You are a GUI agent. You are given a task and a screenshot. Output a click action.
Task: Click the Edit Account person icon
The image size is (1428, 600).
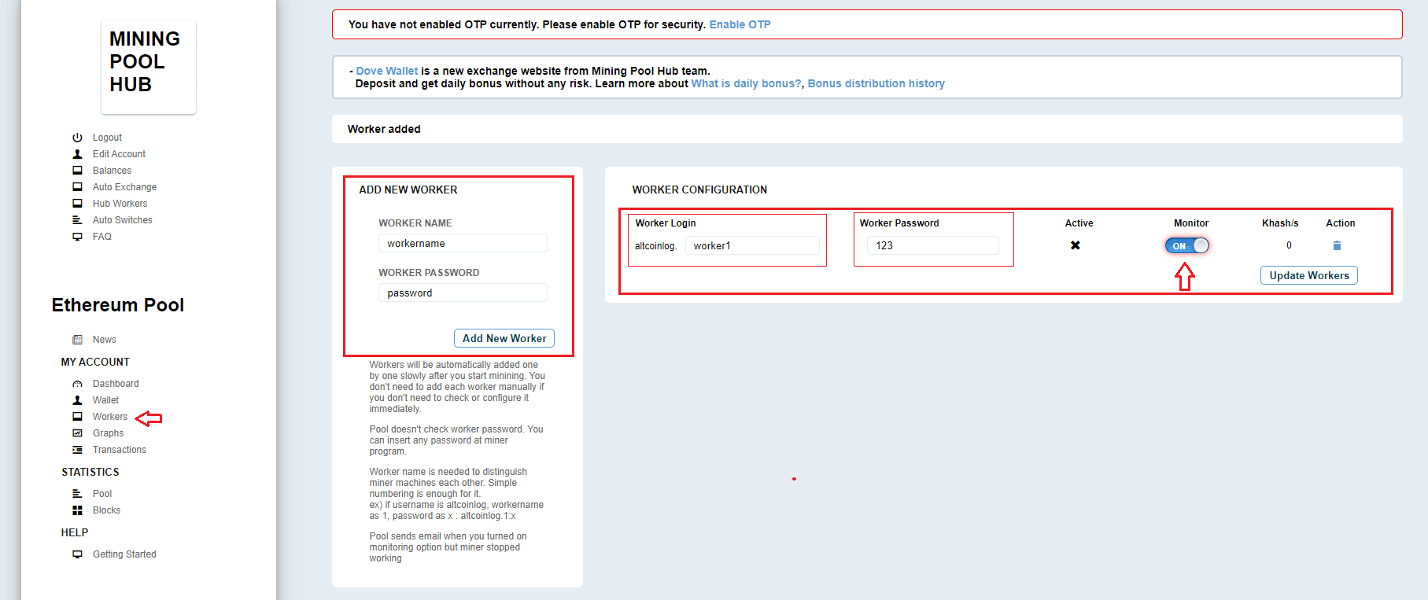[77, 154]
